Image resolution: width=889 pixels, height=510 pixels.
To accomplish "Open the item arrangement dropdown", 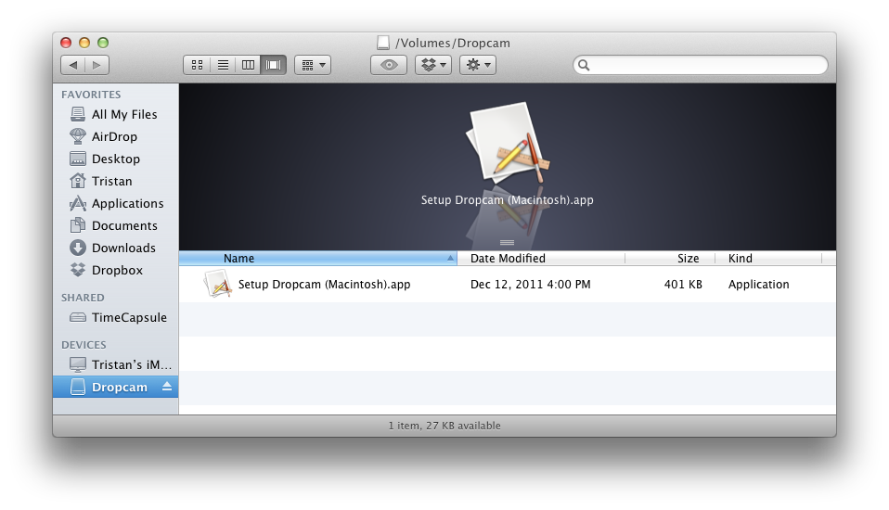I will tap(313, 65).
